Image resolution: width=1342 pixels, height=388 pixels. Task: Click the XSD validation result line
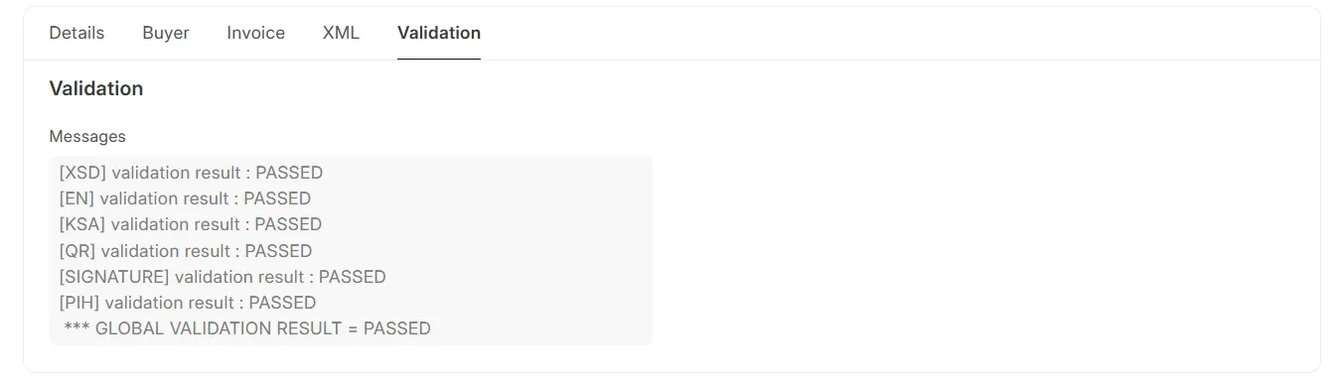coord(191,173)
